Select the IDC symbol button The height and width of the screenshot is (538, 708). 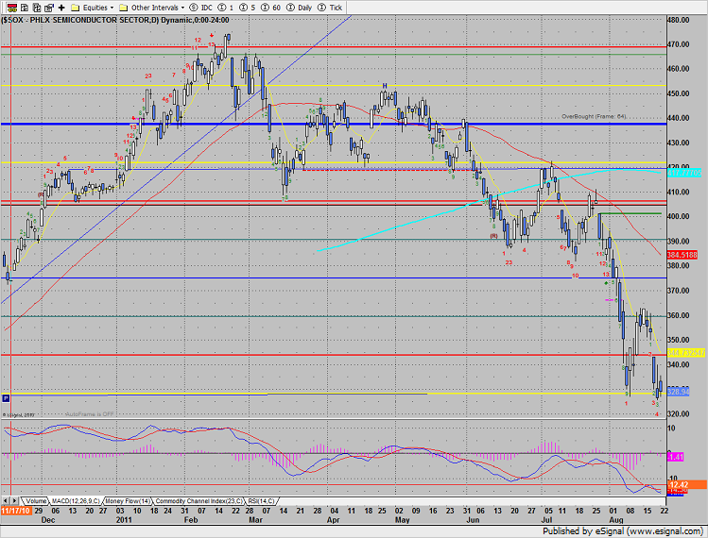tap(201, 8)
